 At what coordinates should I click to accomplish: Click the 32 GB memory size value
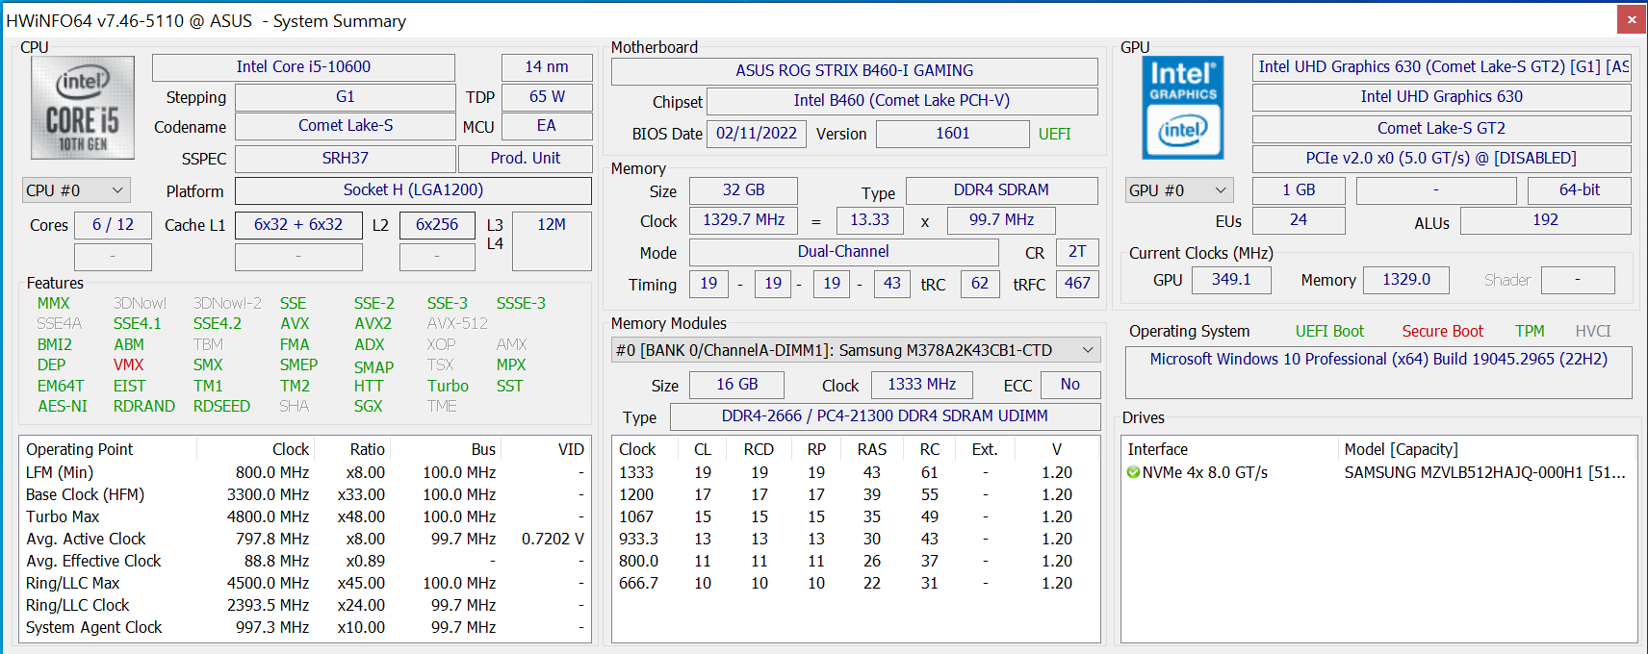(744, 190)
